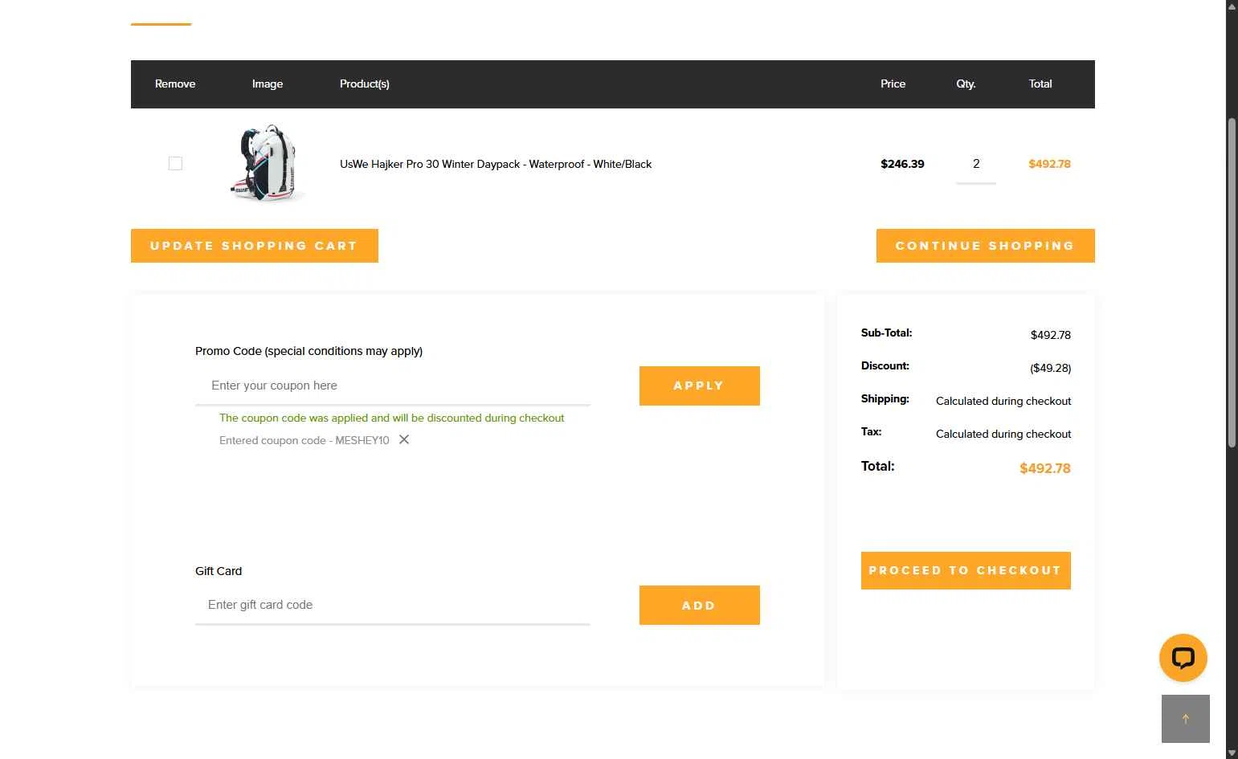
Task: Focus the gift card code field
Action: 393,605
